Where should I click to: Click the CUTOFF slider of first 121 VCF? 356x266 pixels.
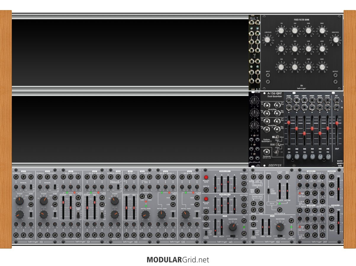[x=63, y=207]
